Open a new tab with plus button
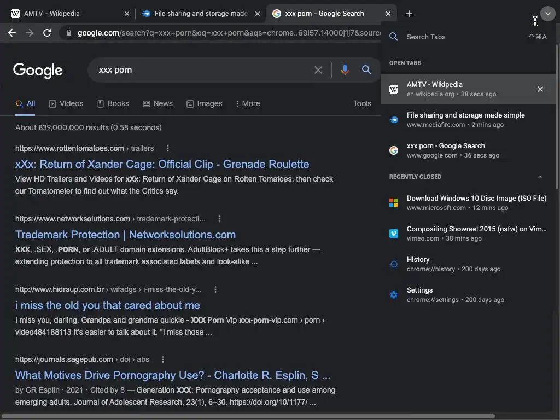 click(x=409, y=14)
